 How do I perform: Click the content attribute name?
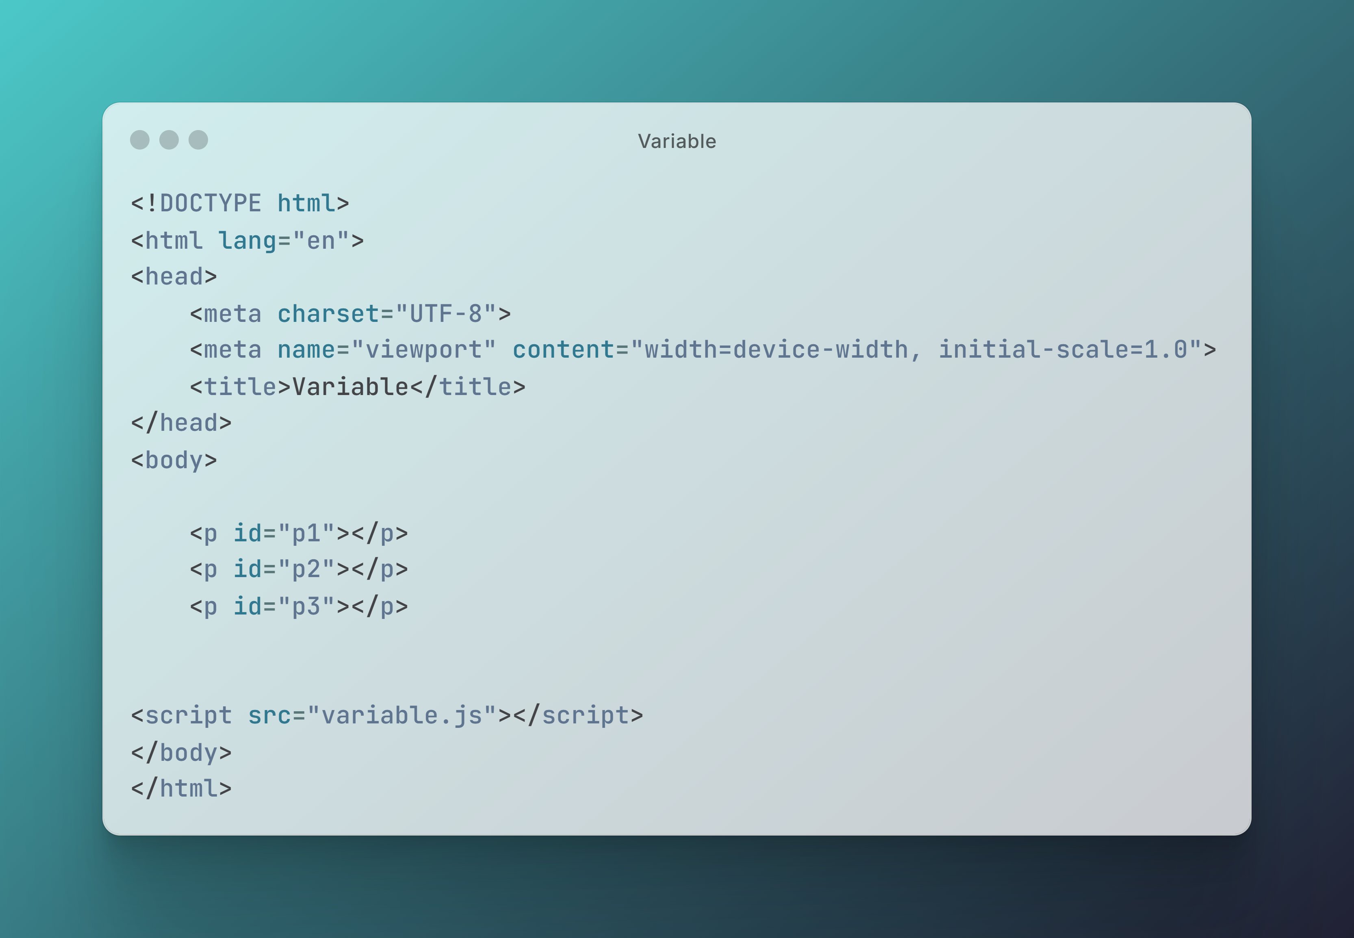[564, 350]
